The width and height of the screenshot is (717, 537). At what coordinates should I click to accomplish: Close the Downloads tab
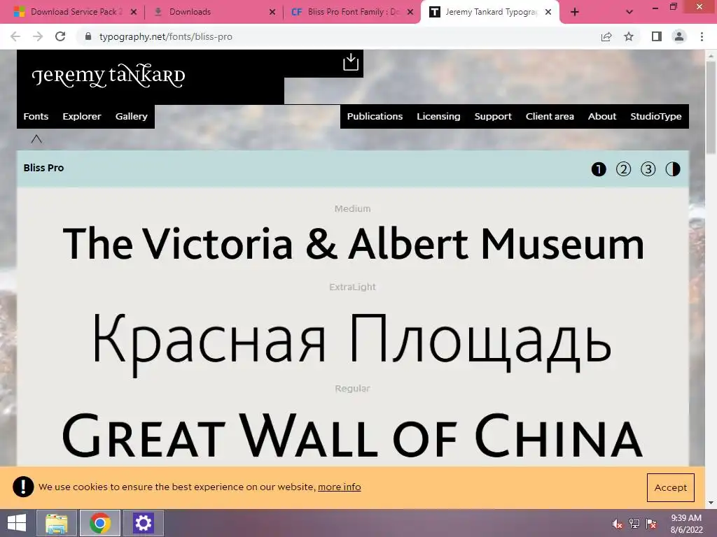(x=272, y=12)
